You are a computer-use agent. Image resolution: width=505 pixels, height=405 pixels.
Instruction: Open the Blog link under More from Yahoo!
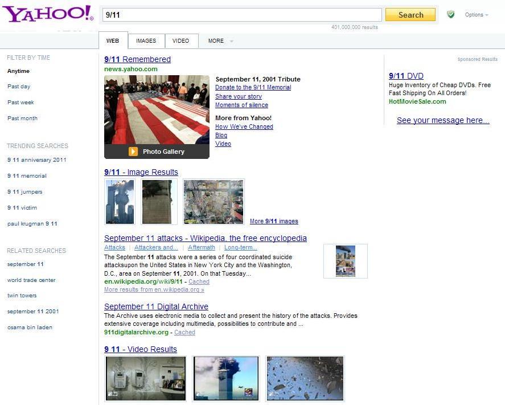click(221, 136)
